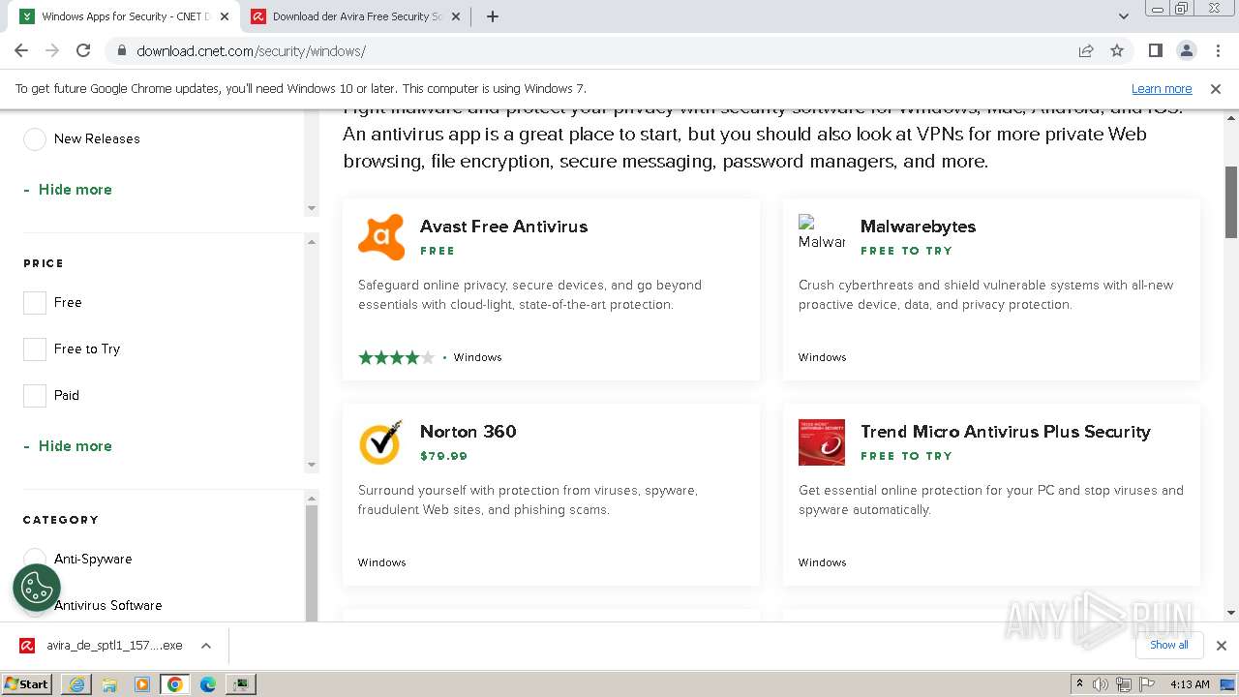Click the price filter scroll up arrow
Viewport: 1239px width, 697px height.
coord(311,241)
